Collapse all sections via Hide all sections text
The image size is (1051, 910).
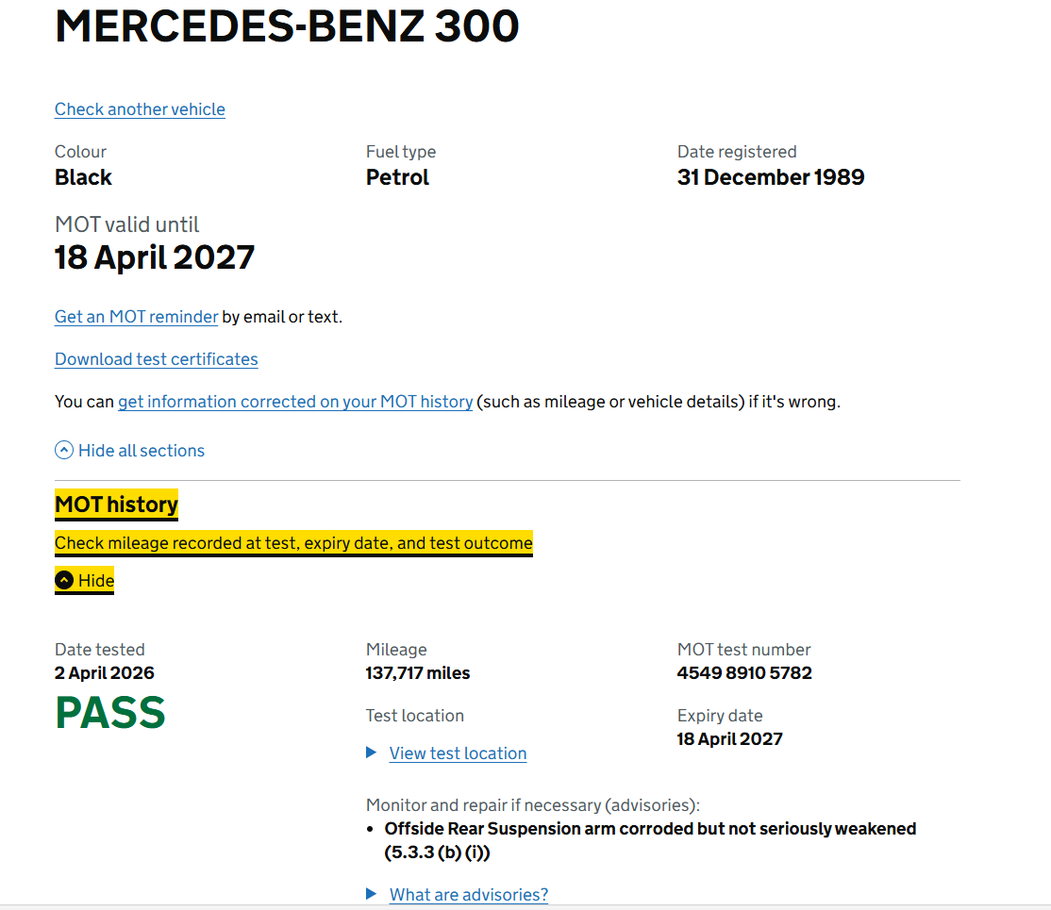pyautogui.click(x=142, y=451)
